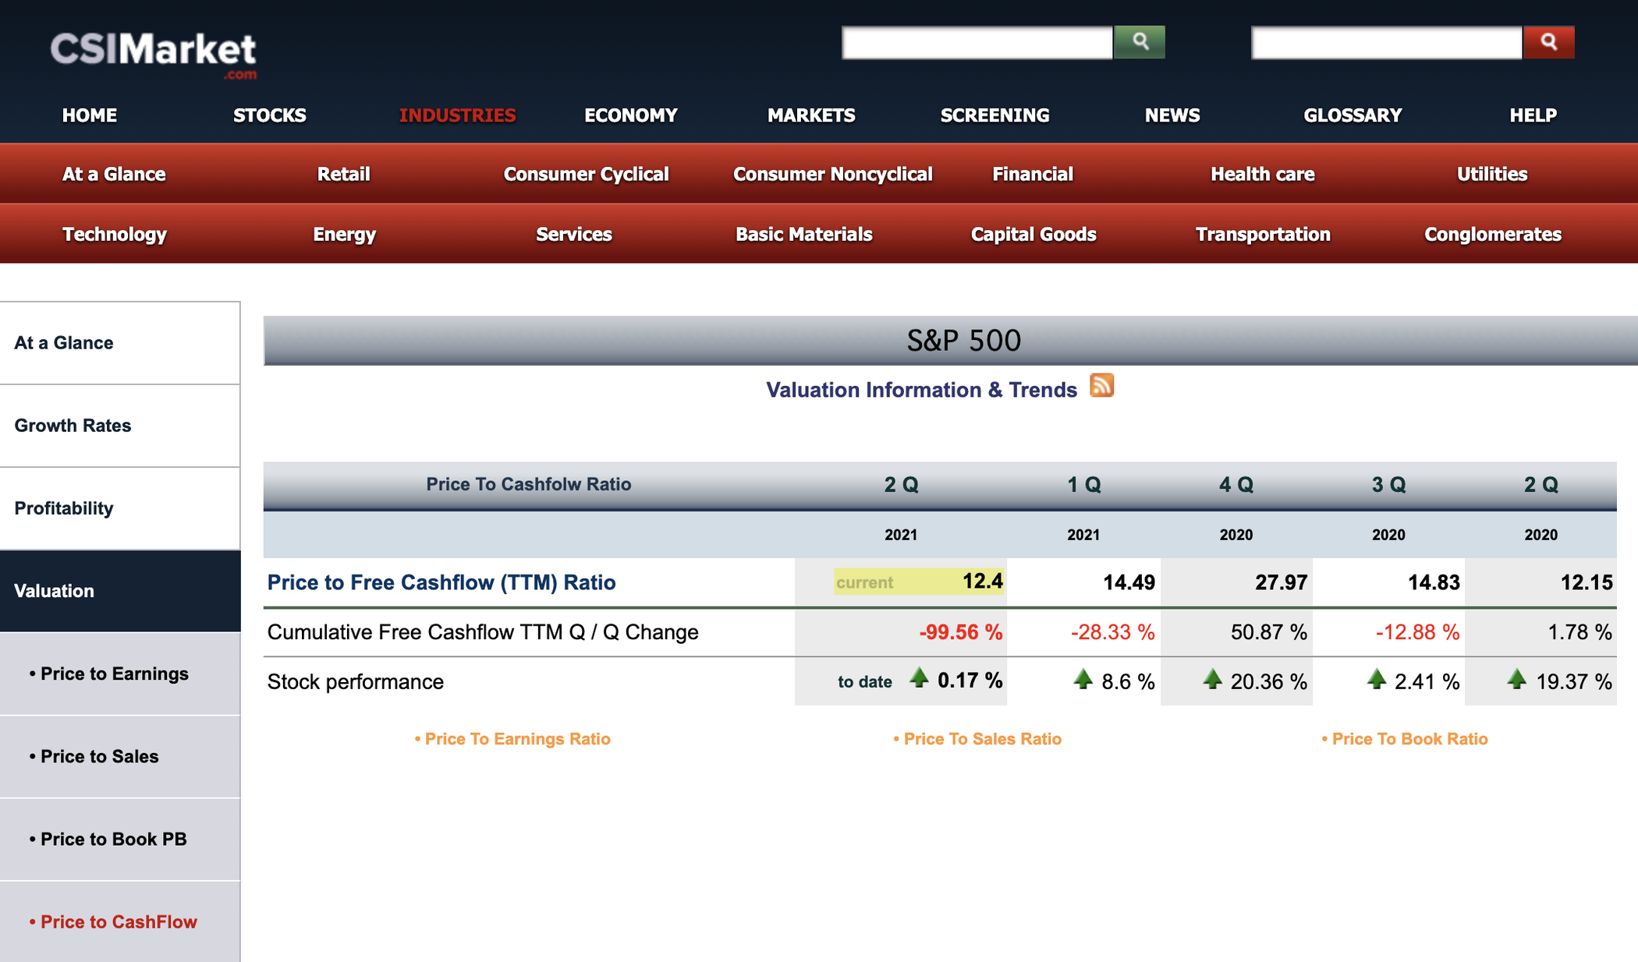Open At a Glance in left sidebar

(120, 343)
